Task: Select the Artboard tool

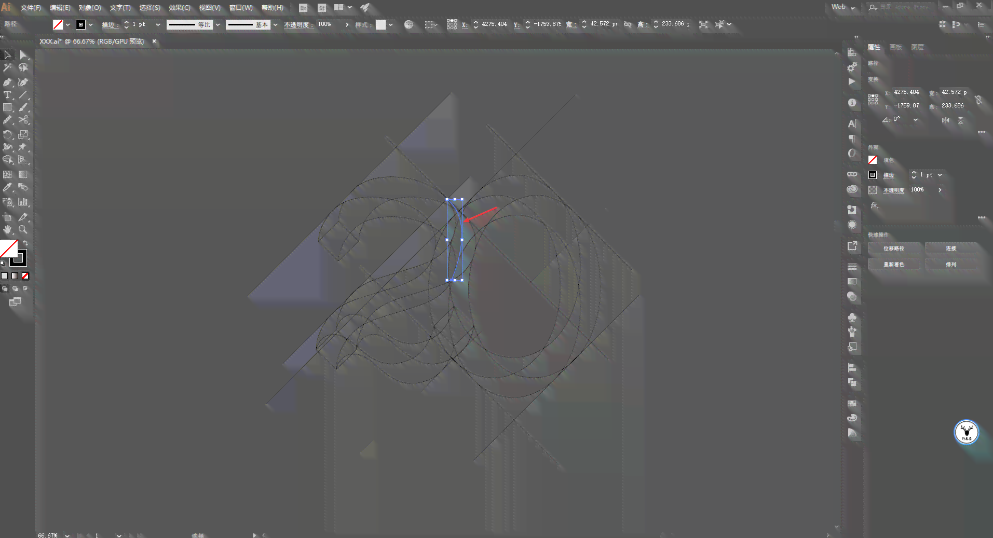Action: [x=7, y=217]
